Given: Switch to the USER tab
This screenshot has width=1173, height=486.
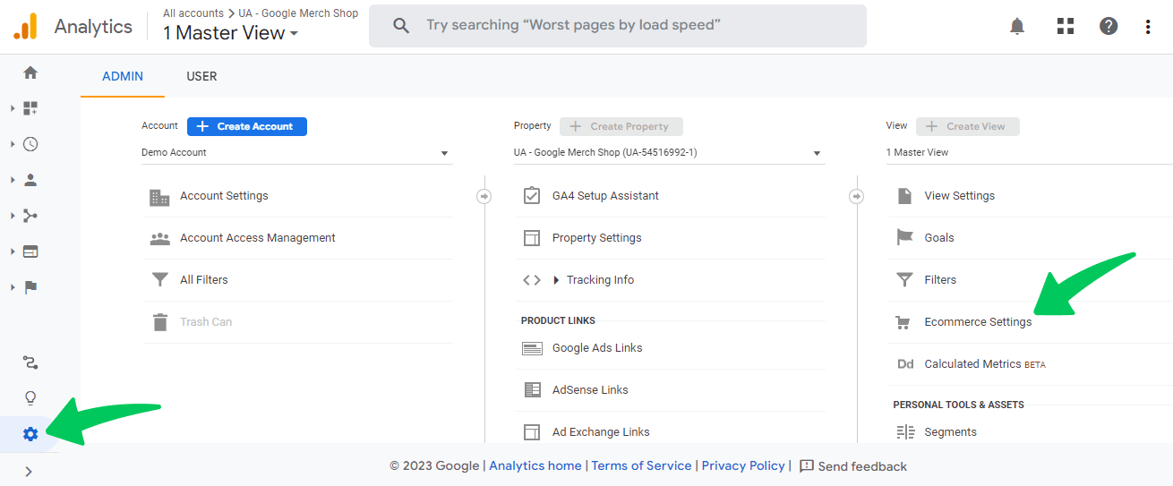Looking at the screenshot, I should pos(201,76).
